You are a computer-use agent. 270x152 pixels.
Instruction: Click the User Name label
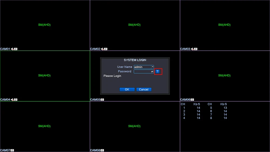pyautogui.click(x=125, y=67)
